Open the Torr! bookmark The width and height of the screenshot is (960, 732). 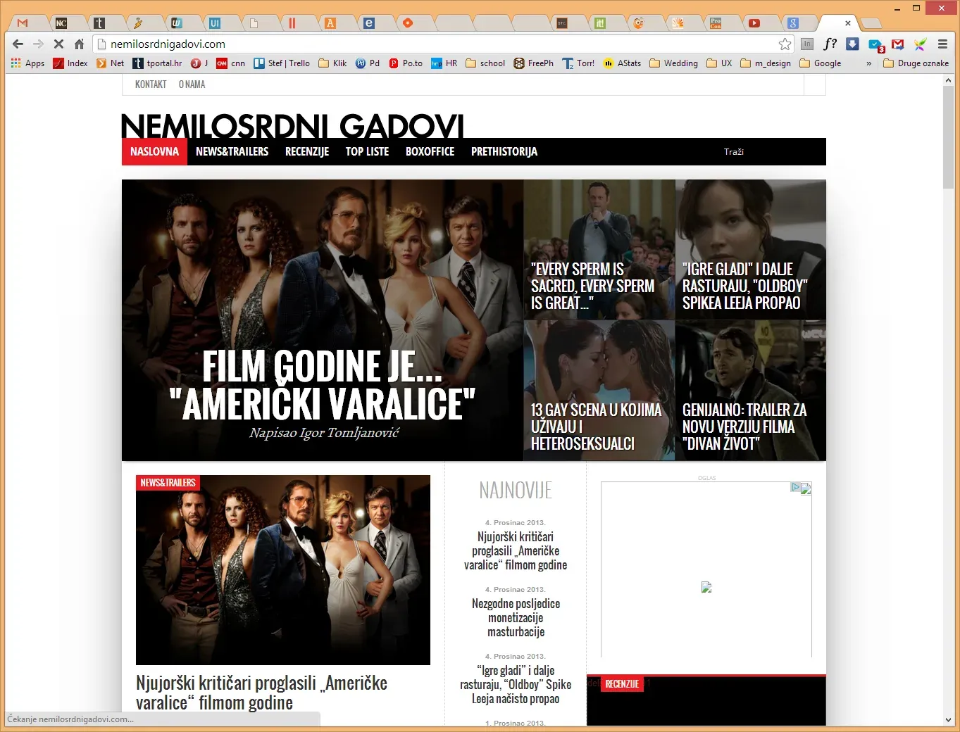(x=578, y=63)
